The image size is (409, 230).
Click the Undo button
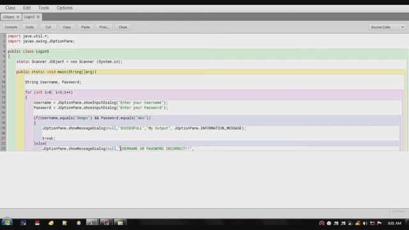[x=29, y=27]
